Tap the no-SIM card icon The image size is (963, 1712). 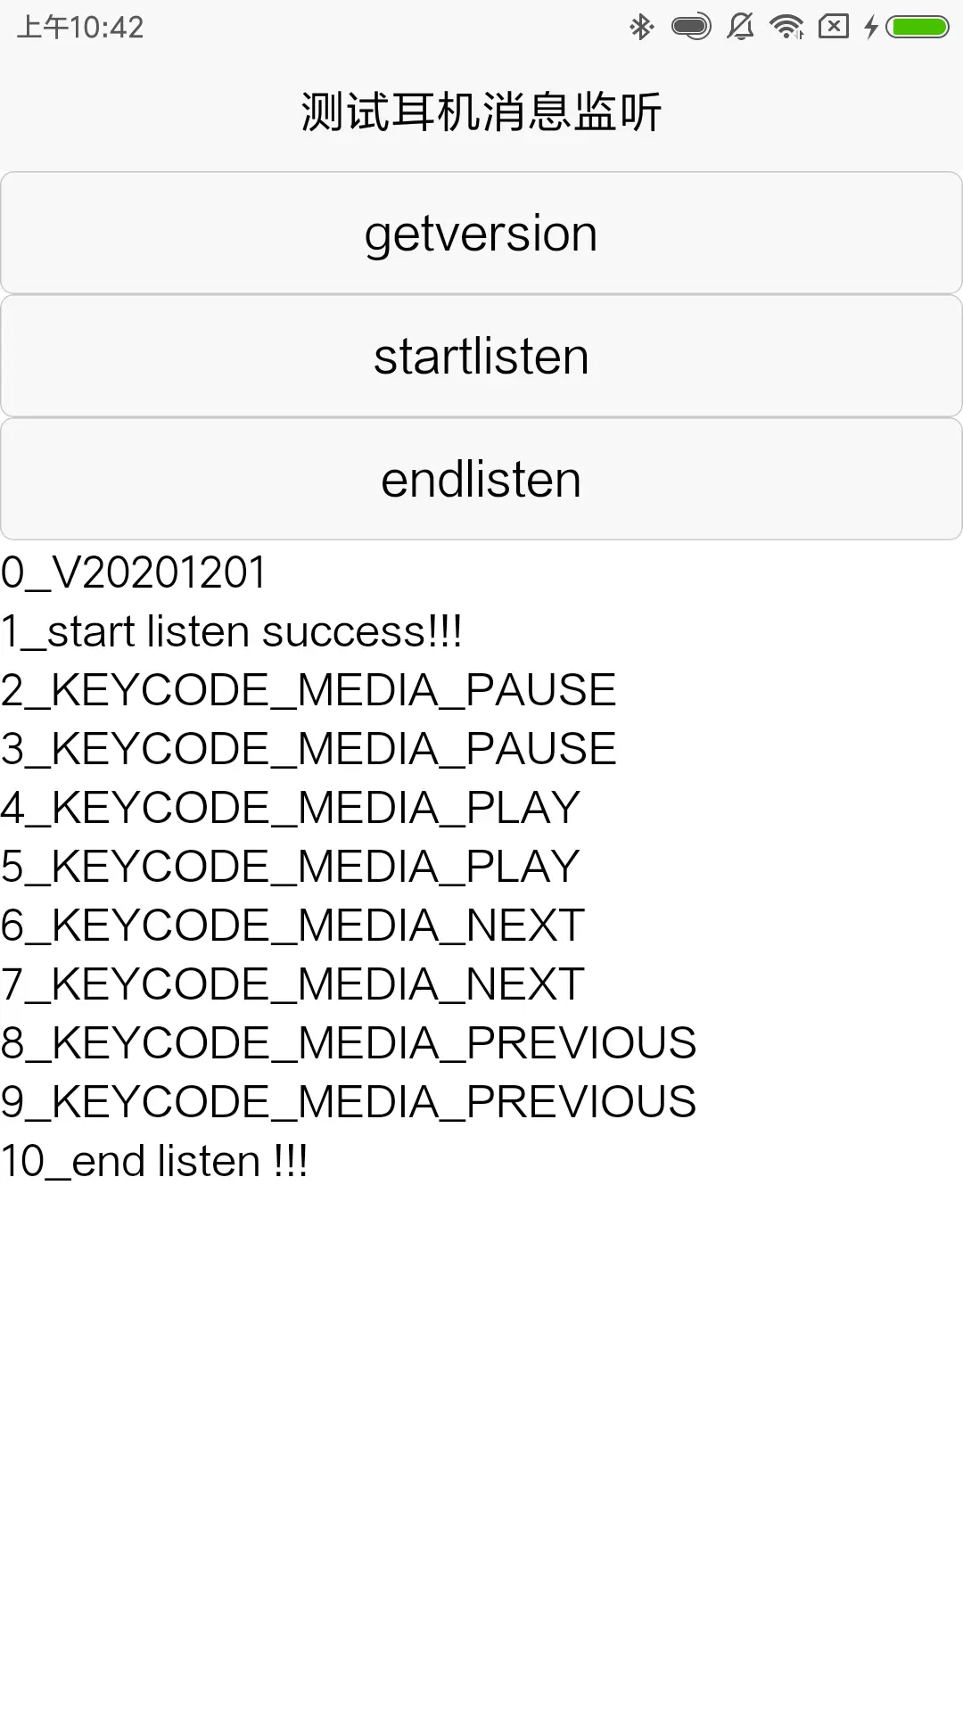833,27
